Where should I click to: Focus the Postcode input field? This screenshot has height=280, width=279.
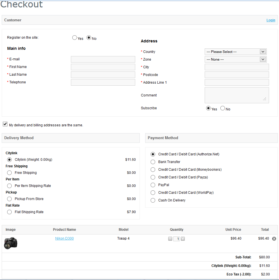pos(237,75)
